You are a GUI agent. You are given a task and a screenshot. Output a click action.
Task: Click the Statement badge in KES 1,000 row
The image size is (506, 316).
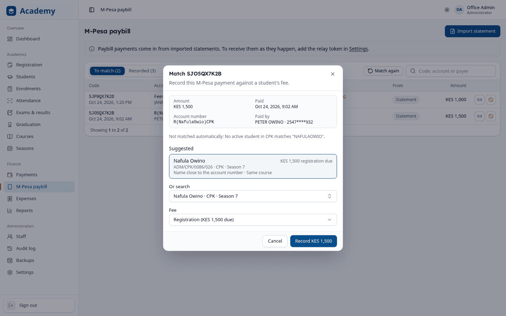[406, 100]
